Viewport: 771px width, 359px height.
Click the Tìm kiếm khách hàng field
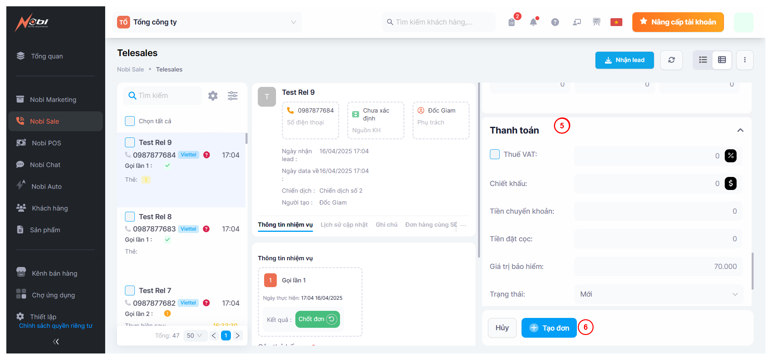coord(439,22)
